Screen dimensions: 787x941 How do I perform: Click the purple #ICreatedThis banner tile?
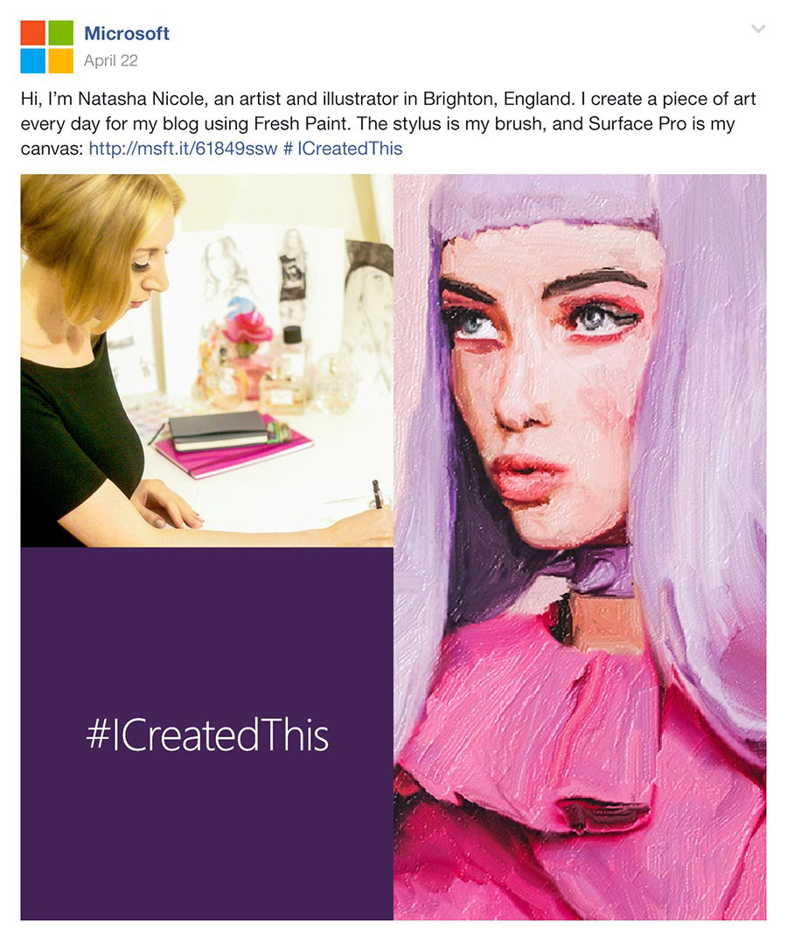coord(207,734)
